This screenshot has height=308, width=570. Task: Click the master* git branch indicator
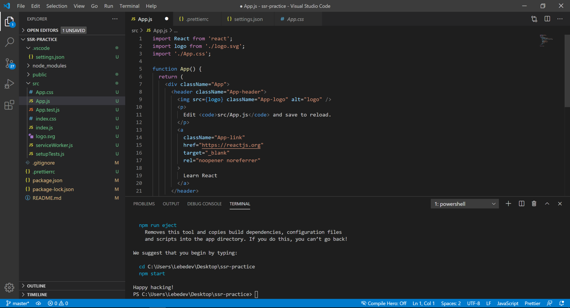(18, 303)
